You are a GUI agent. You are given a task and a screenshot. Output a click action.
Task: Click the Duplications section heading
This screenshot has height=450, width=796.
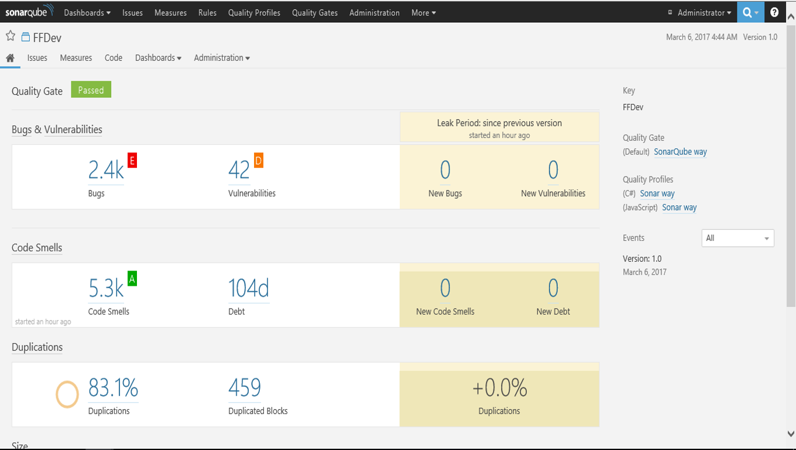point(37,347)
